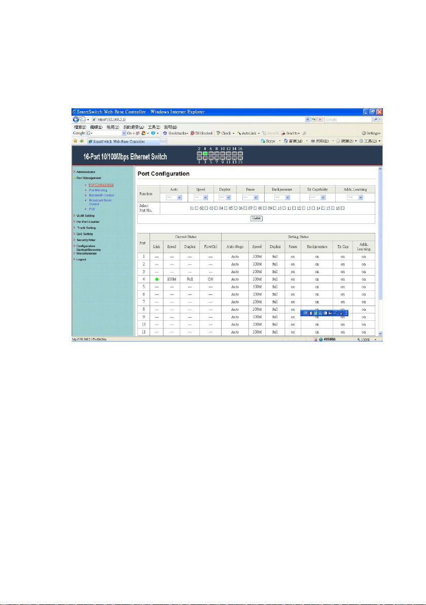Image resolution: width=426 pixels, height=605 pixels.
Task: Check port 01 checkbox
Action: pos(197,208)
